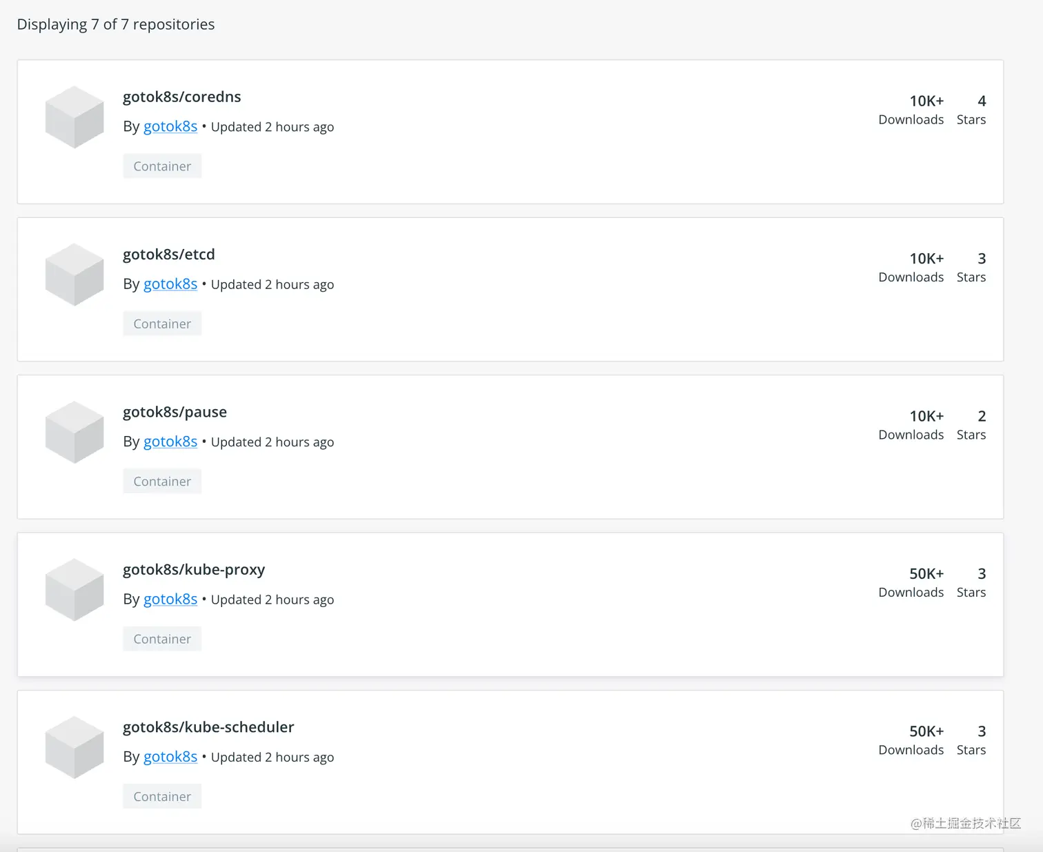This screenshot has width=1043, height=852.
Task: Click the 50K+ Downloads count for kube-scheduler
Action: tap(911, 740)
